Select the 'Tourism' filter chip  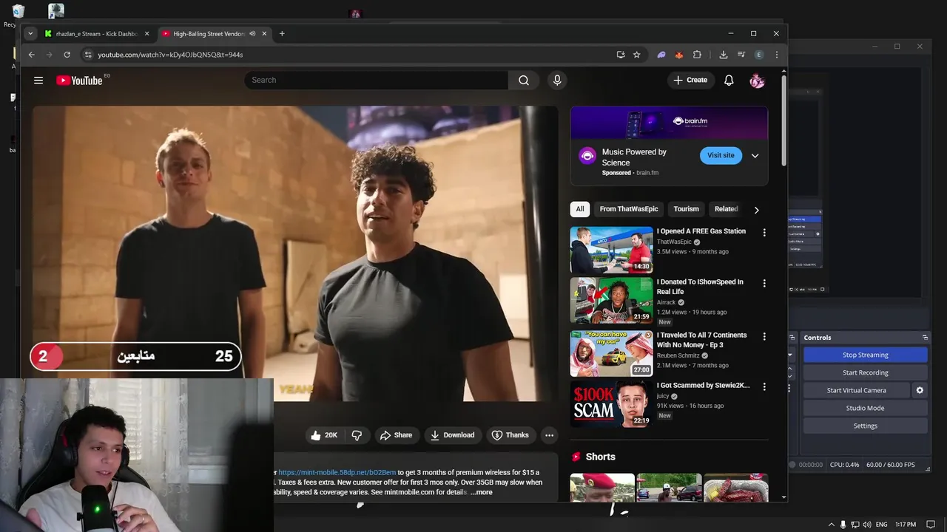click(686, 209)
